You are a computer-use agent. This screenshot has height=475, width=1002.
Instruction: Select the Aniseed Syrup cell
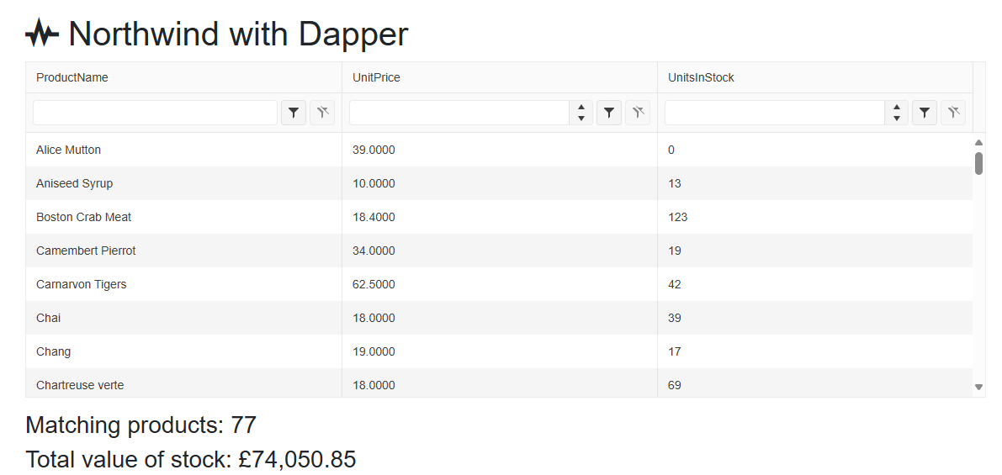point(184,184)
